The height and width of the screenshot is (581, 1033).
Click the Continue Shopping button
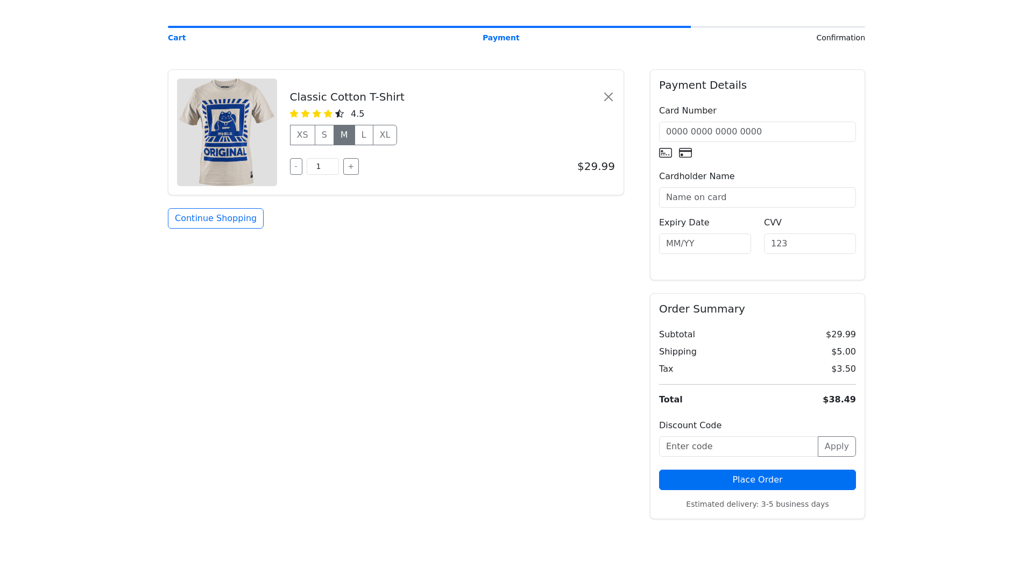pos(215,218)
